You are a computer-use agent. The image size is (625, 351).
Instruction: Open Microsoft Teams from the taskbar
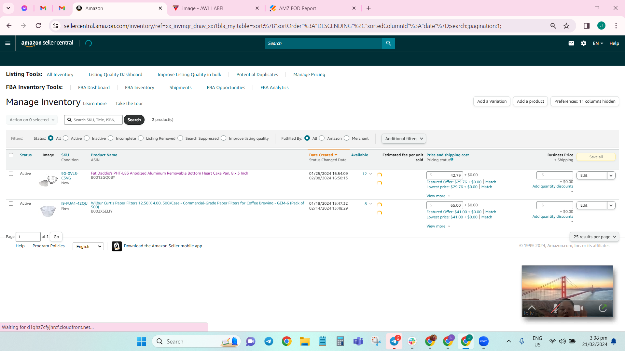[x=358, y=341]
